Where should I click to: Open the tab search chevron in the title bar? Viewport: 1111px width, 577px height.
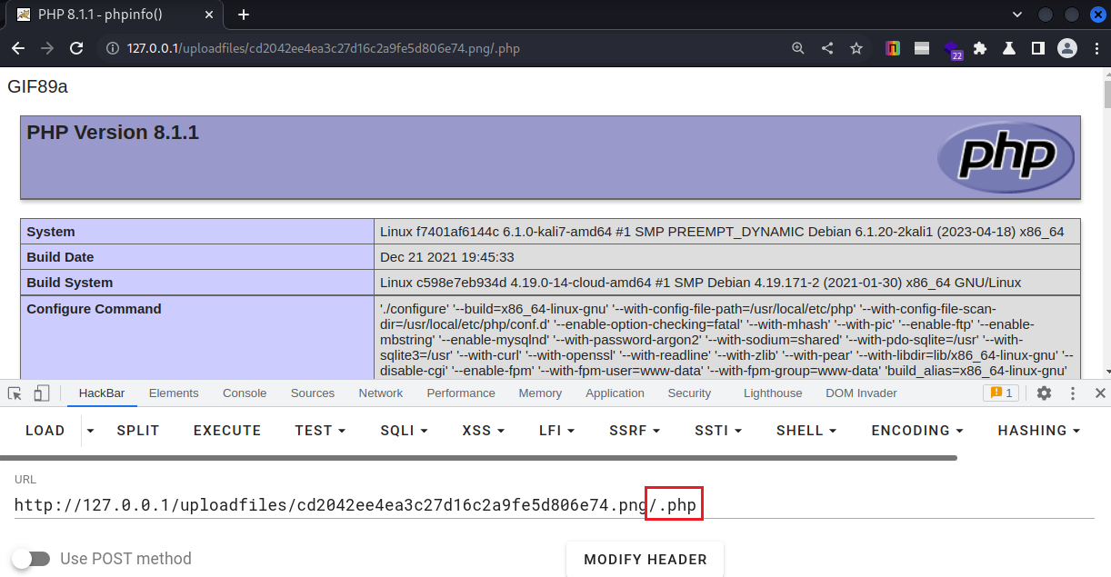pos(1017,15)
